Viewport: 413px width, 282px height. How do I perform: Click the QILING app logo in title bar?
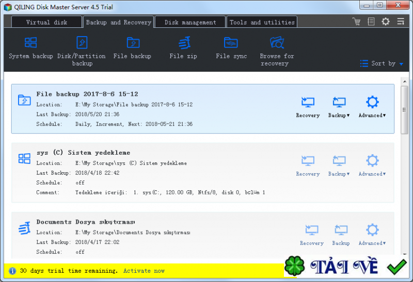(8, 7)
